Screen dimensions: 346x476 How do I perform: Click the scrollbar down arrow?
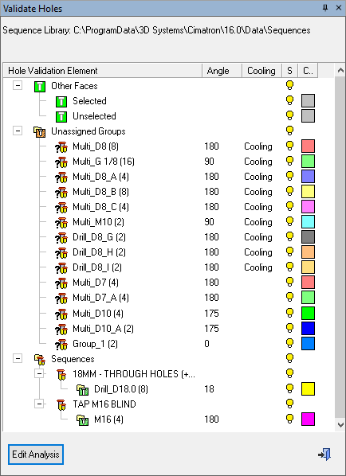[x=340, y=424]
